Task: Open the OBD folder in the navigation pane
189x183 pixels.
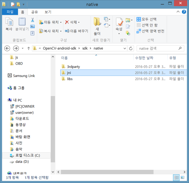Action: pos(16,63)
